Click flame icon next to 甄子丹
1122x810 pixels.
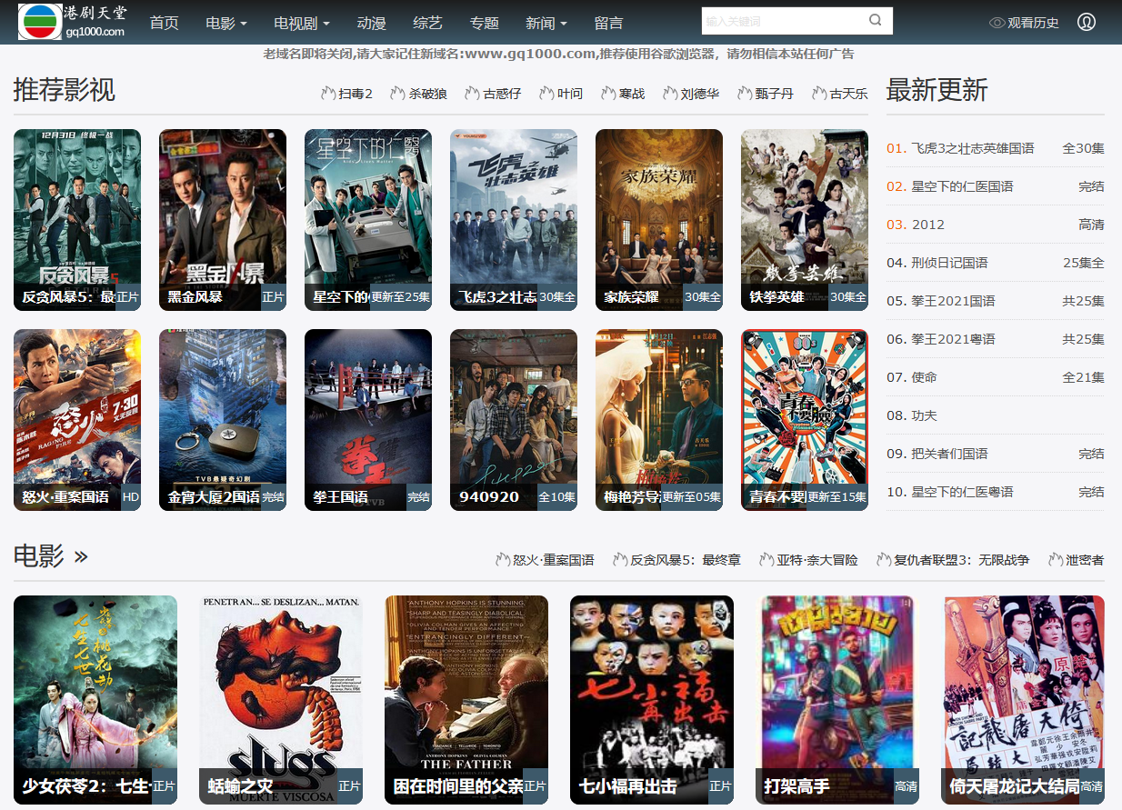(x=745, y=93)
